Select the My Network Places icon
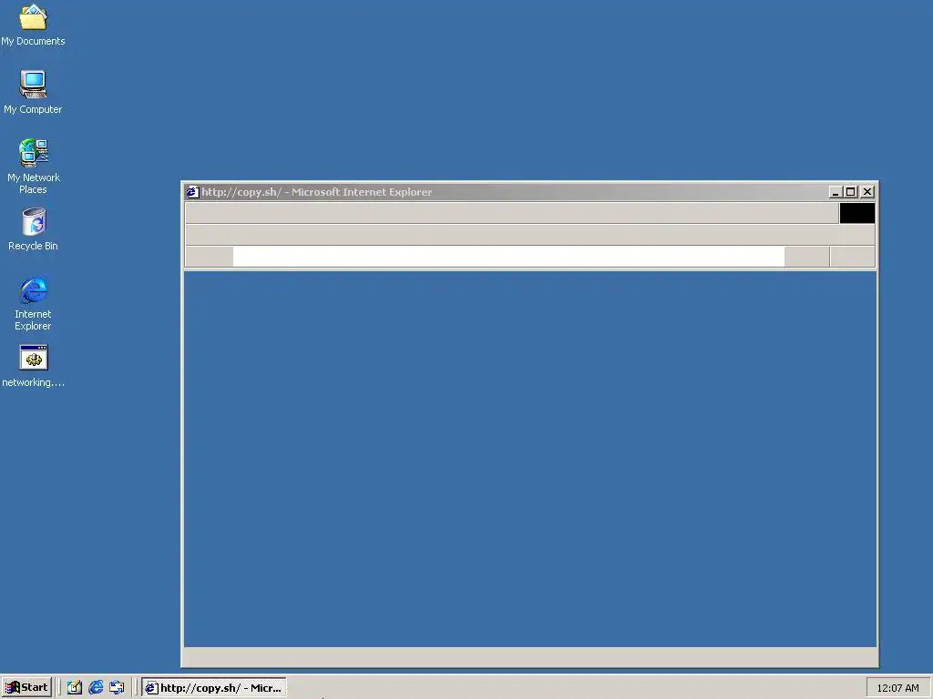 click(x=34, y=167)
